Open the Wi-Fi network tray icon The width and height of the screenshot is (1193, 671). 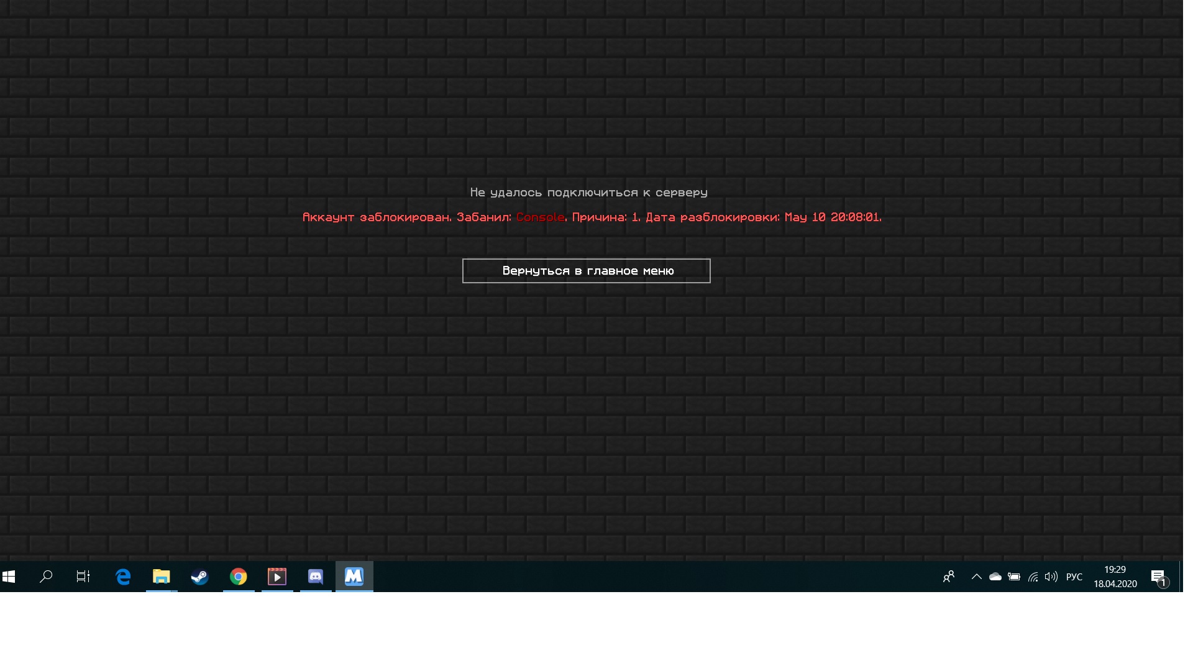point(1033,577)
